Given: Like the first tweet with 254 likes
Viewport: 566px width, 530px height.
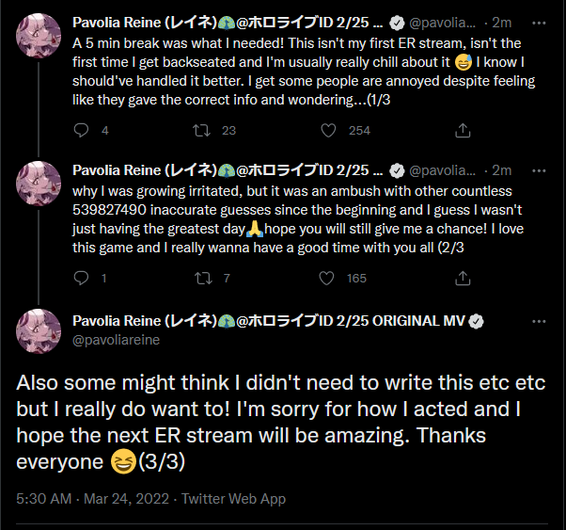Looking at the screenshot, I should [x=328, y=132].
